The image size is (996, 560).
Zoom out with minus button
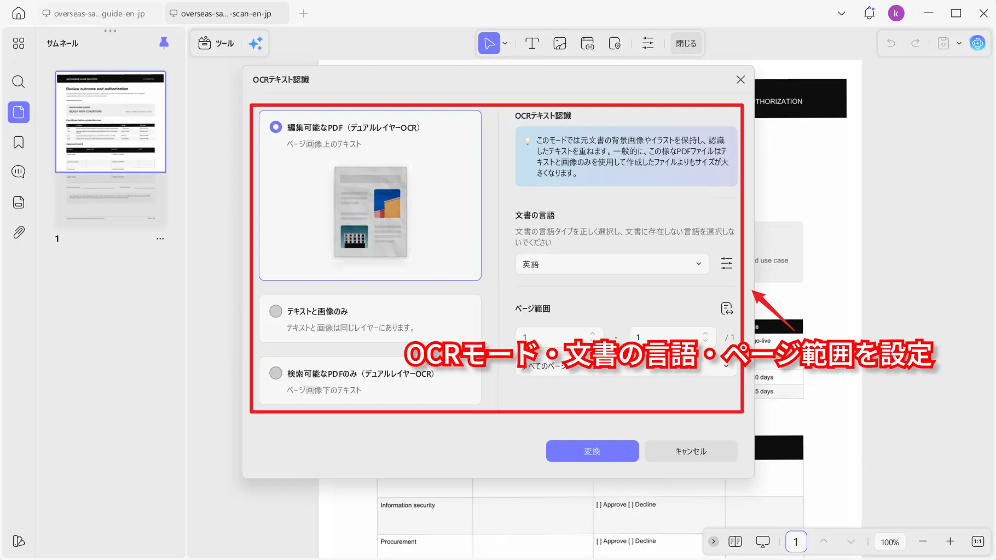tap(923, 541)
